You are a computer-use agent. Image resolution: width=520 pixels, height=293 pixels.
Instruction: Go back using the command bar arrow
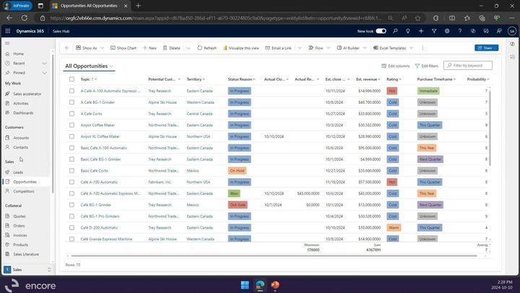click(x=67, y=48)
